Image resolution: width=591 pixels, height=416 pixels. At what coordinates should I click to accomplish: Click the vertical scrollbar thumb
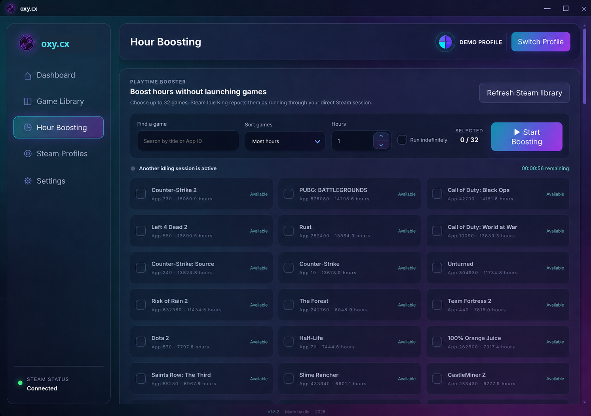point(585,67)
